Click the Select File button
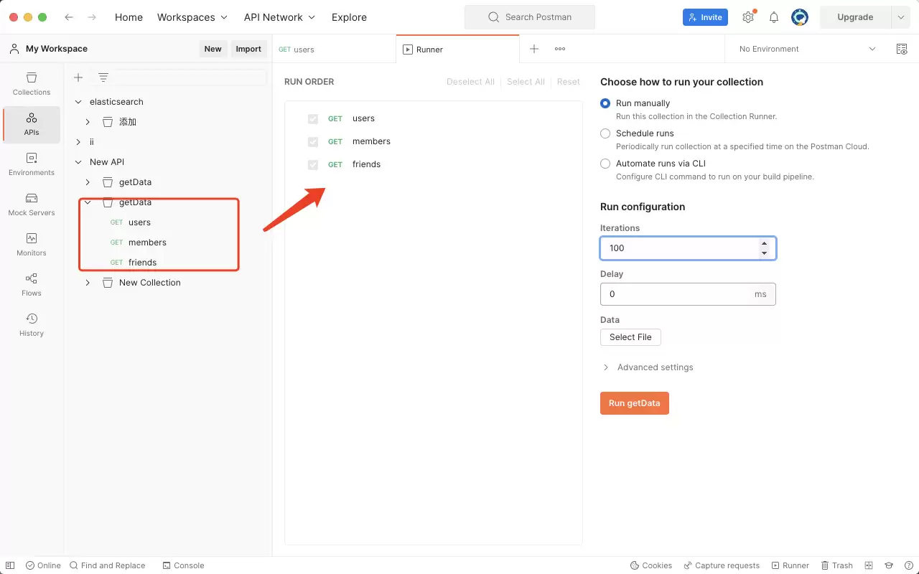Image resolution: width=919 pixels, height=574 pixels. tap(630, 337)
